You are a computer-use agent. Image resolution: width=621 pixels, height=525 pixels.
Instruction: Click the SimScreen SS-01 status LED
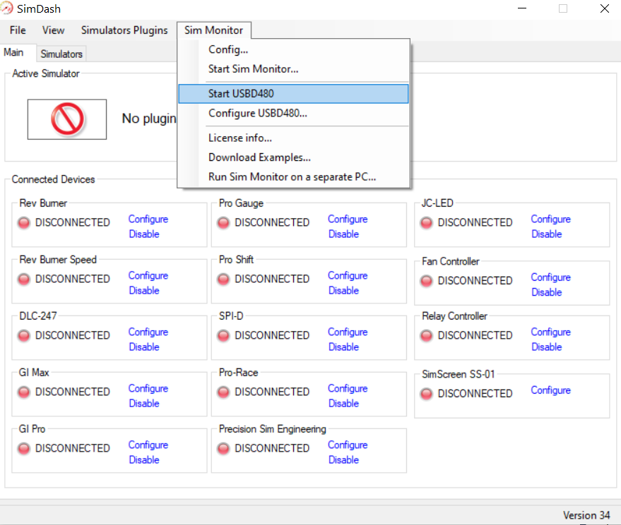427,394
